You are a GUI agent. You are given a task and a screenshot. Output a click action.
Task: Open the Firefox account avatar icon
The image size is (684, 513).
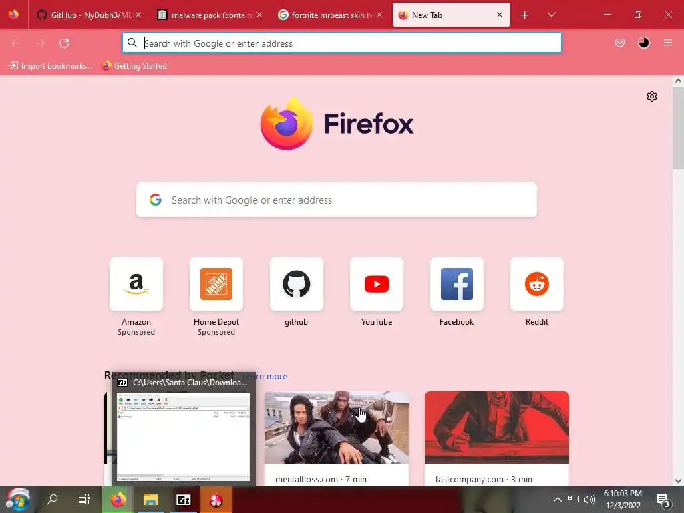tap(643, 43)
